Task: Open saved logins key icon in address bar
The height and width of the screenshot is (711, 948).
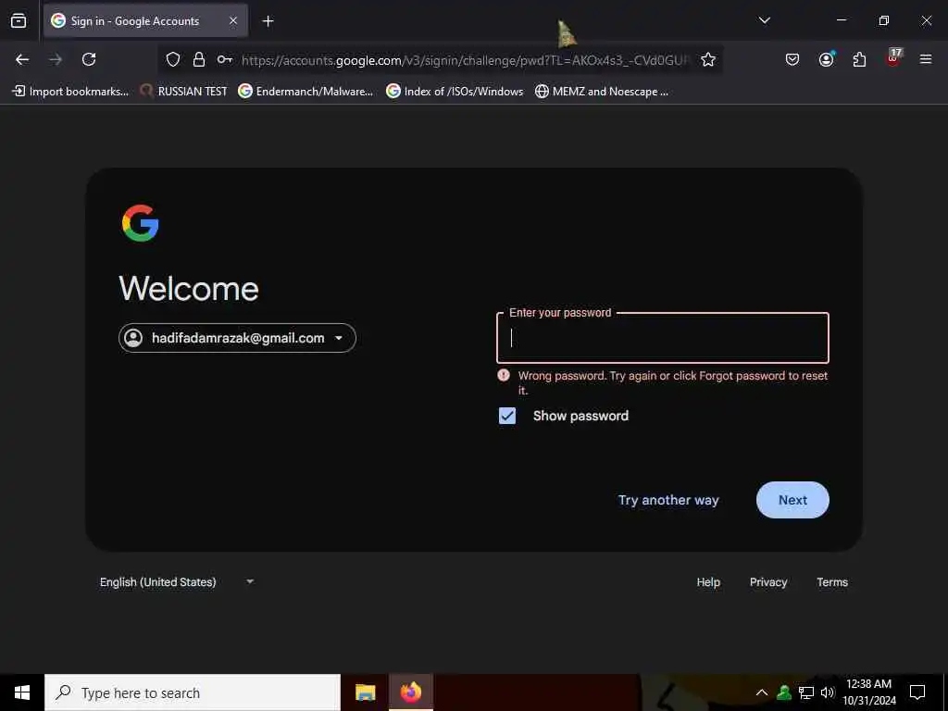Action: pyautogui.click(x=224, y=59)
